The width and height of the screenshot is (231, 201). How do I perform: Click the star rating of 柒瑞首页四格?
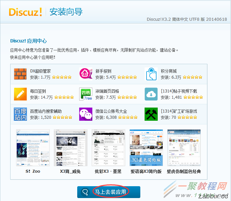(127, 97)
